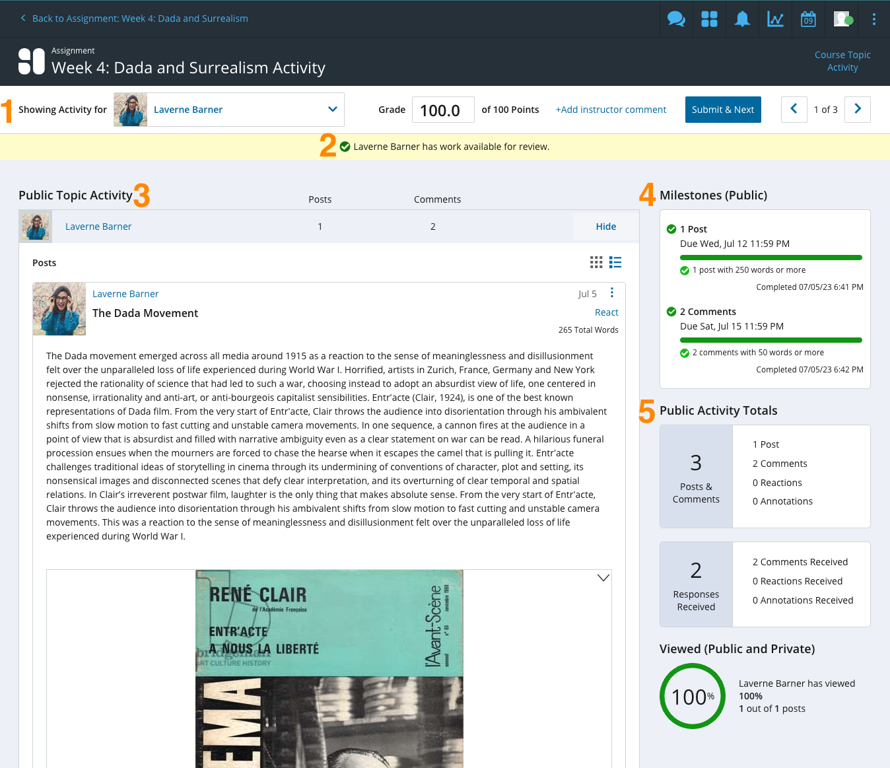
Task: Switch posts to list view
Action: pyautogui.click(x=615, y=262)
